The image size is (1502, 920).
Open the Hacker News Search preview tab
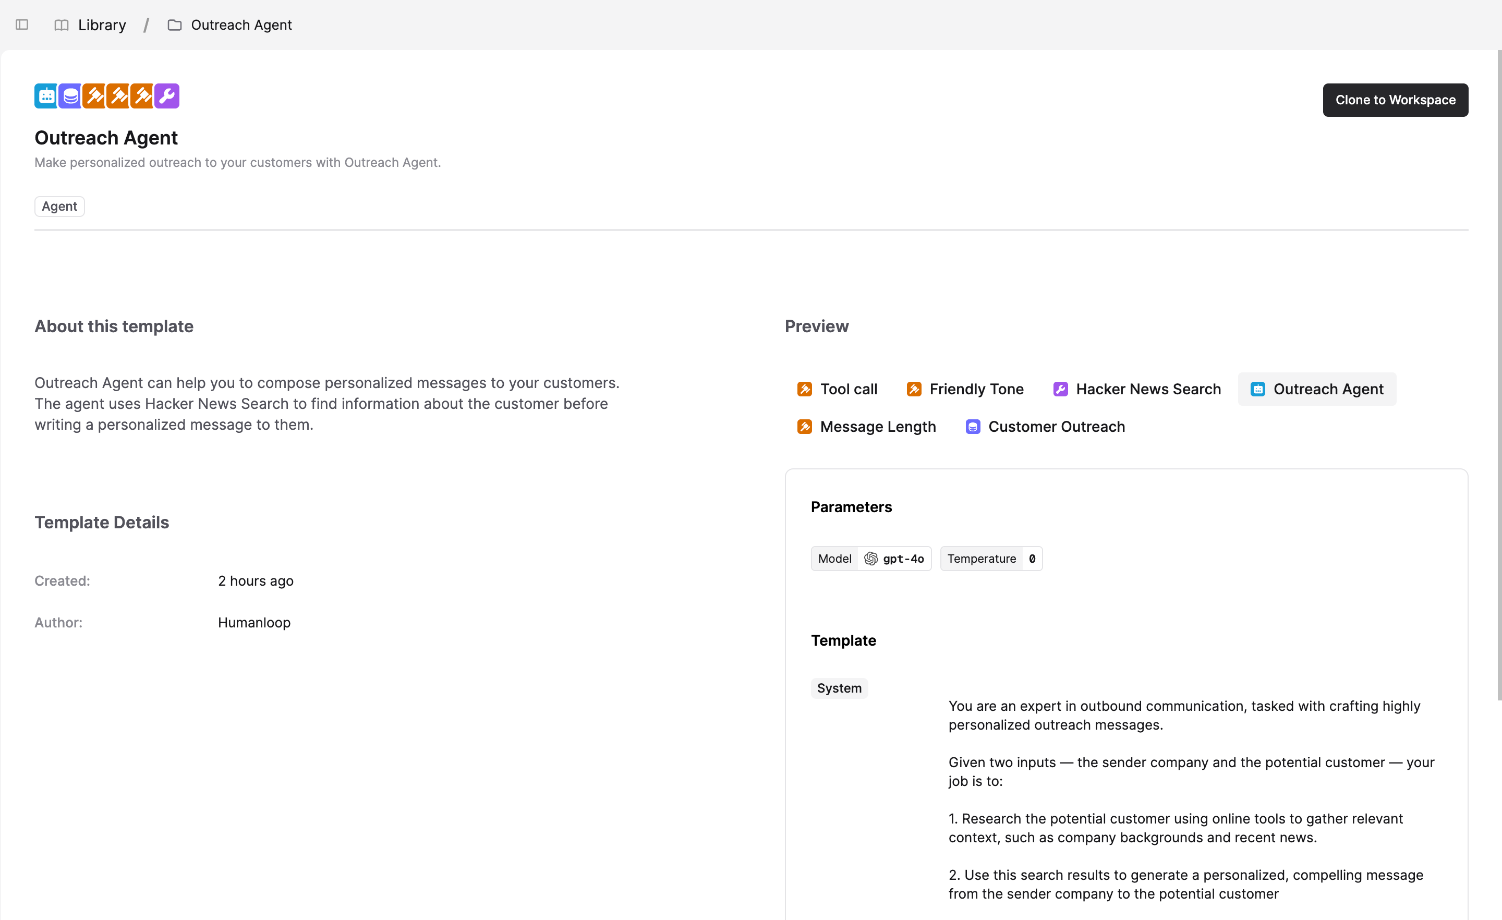1137,389
